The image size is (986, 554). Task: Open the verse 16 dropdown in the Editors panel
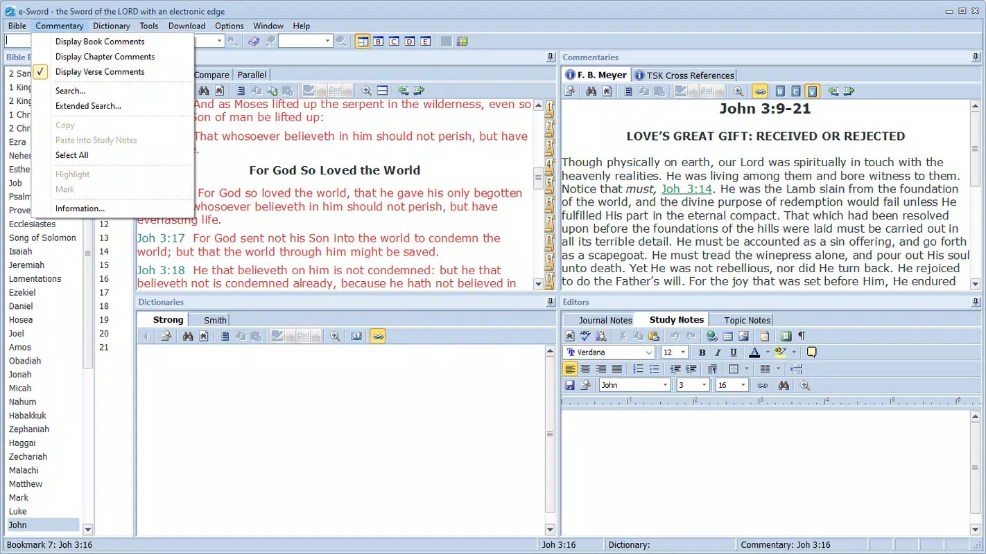743,385
